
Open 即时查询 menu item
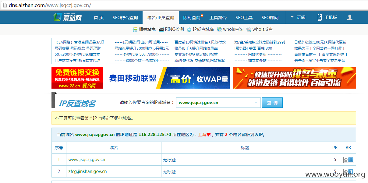click(x=192, y=18)
